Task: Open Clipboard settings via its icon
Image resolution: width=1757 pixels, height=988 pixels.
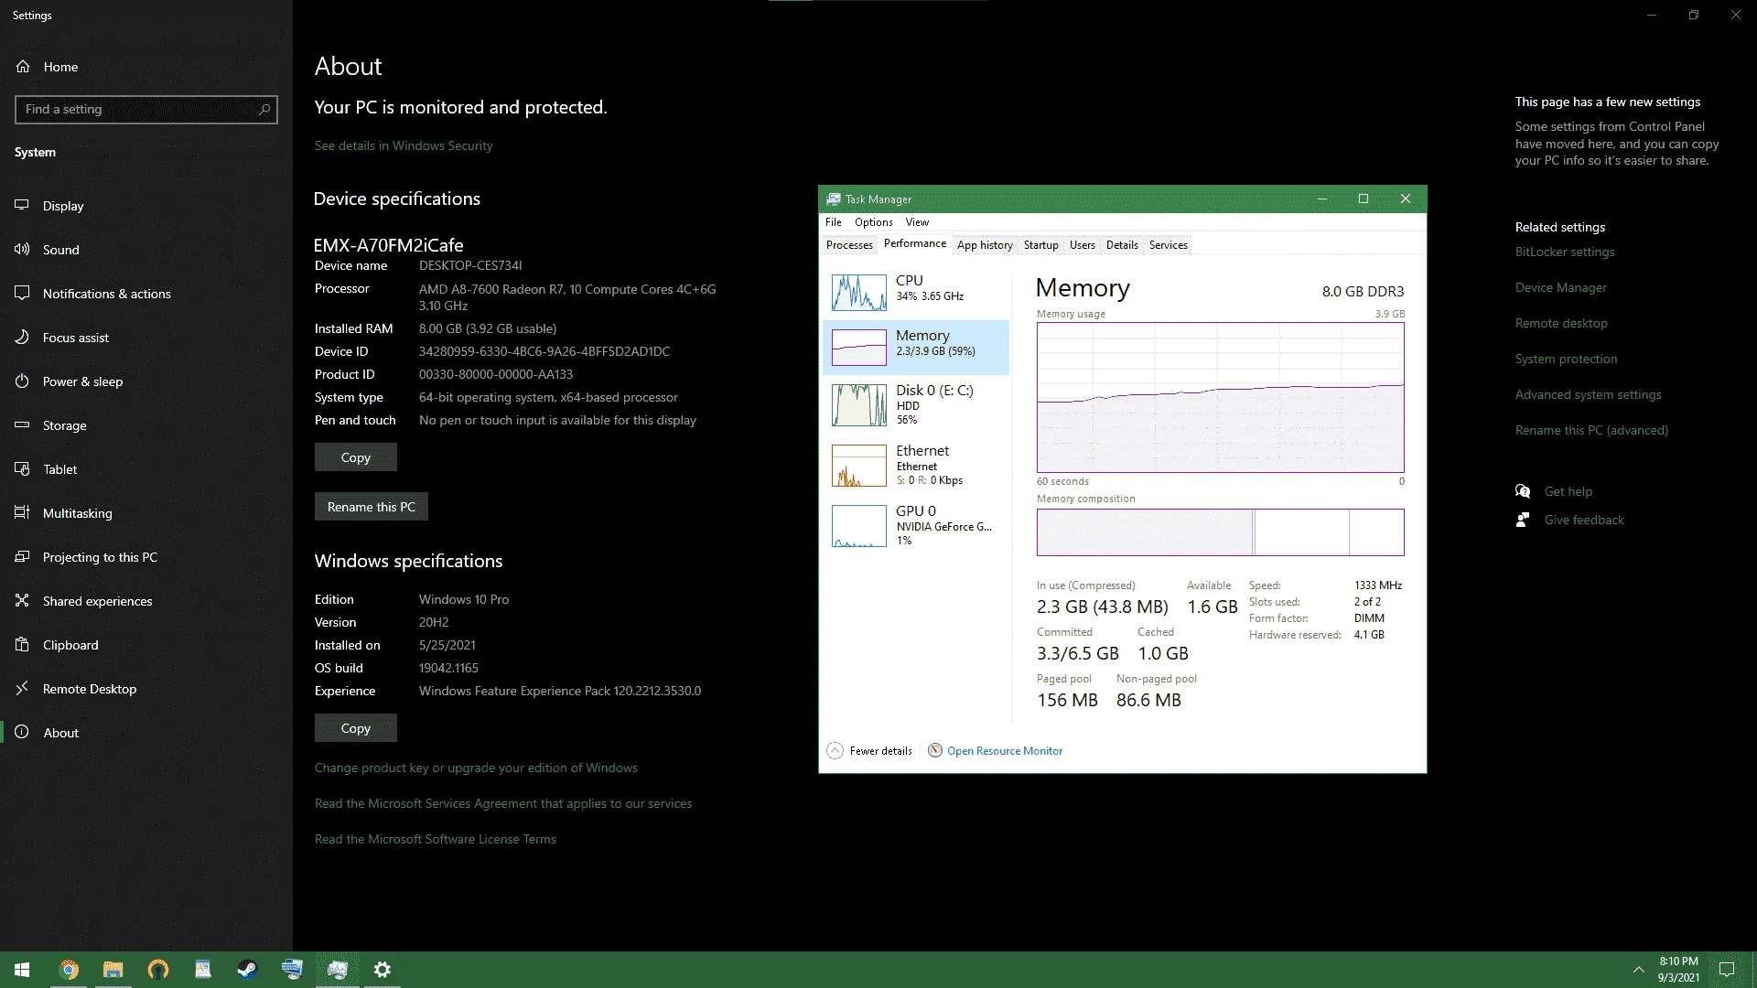Action: tap(22, 645)
